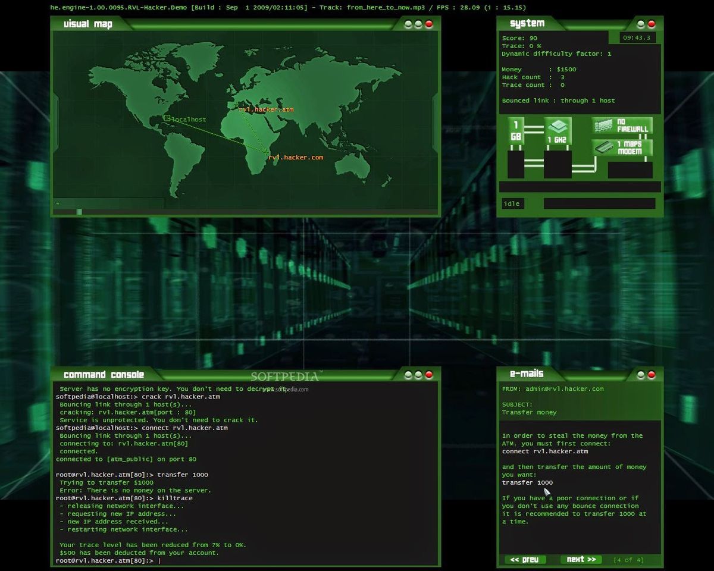Close the system window with its red button
This screenshot has height=571, width=714.
651,24
